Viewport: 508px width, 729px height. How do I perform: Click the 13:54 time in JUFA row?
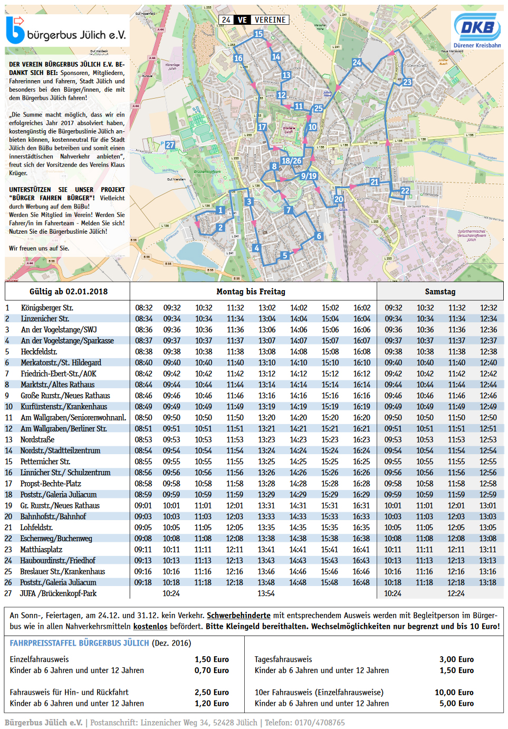pos(266,593)
